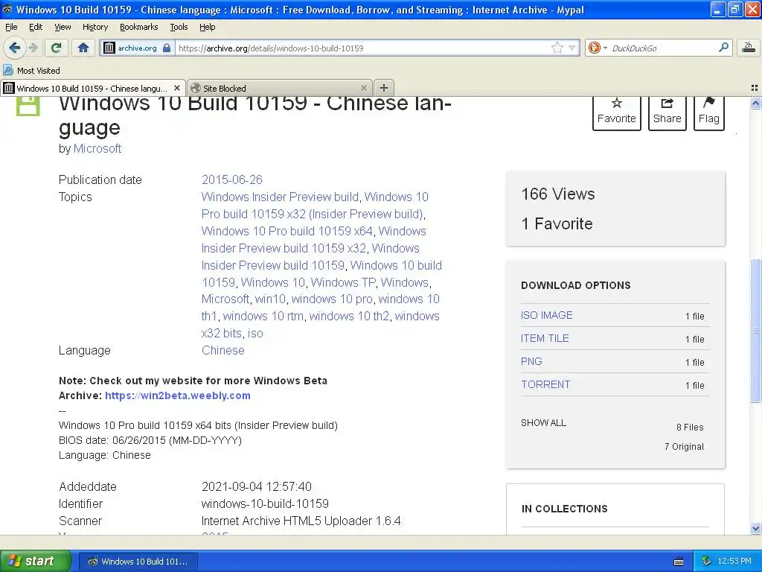Select the 166 Views count text
This screenshot has height=572, width=762.
point(558,194)
